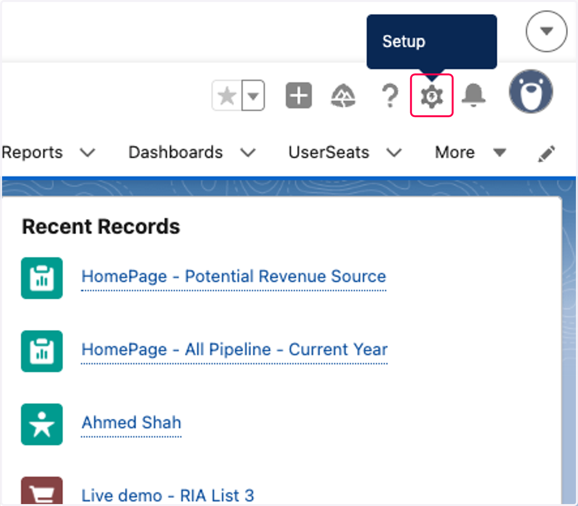Image resolution: width=578 pixels, height=506 pixels.
Task: Switch to the Dashboards tab
Action: [175, 152]
